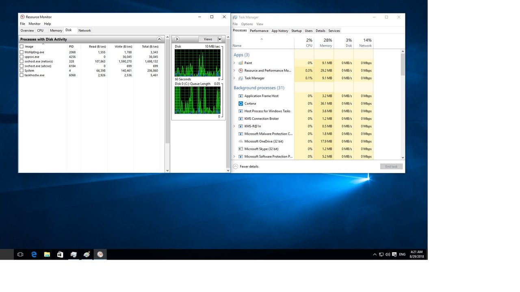Expand the Paint app group
Viewport: 520px width, 292px height.
pyautogui.click(x=234, y=63)
